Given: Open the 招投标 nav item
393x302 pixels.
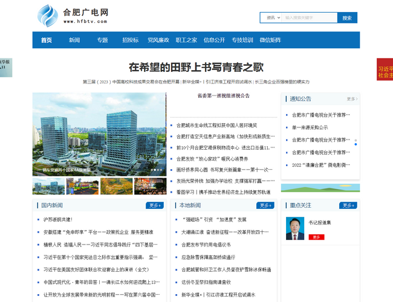Looking at the screenshot, I should click(x=131, y=40).
